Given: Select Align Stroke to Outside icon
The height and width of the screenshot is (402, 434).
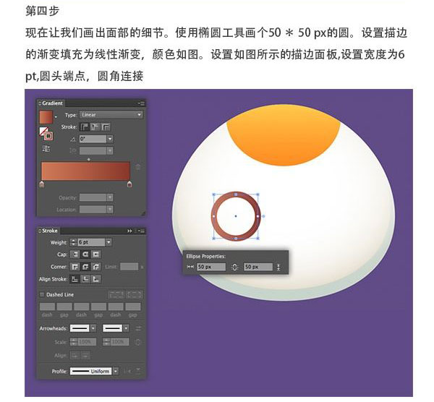Looking at the screenshot, I should click(x=96, y=279).
